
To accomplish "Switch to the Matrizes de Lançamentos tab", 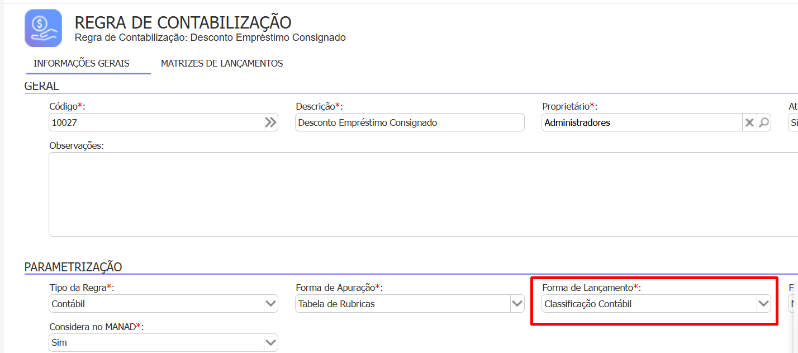I will [x=222, y=64].
